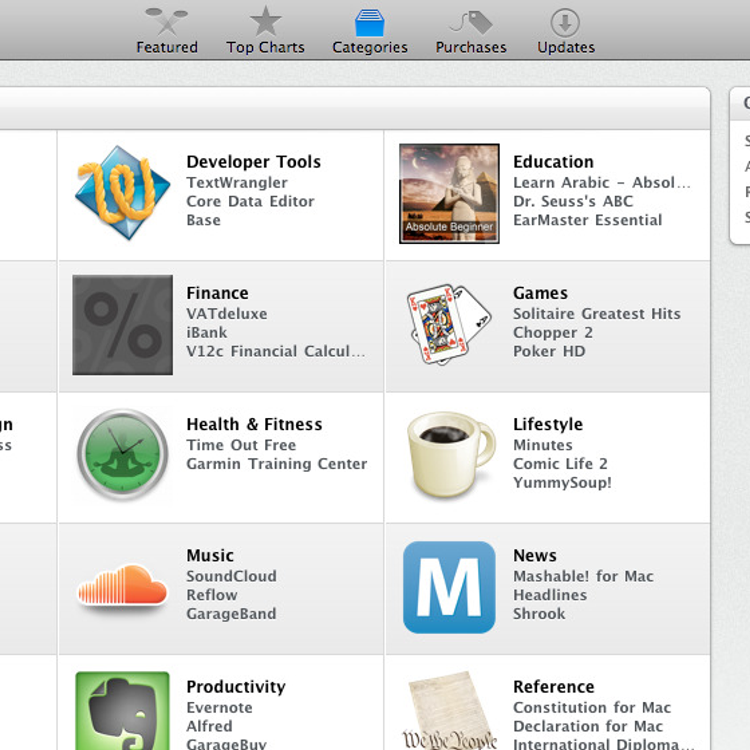
Task: Open the iBank app link
Action: click(207, 333)
